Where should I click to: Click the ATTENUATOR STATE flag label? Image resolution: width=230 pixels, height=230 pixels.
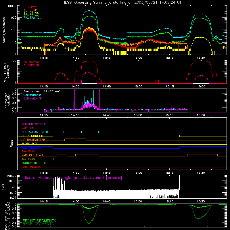(x=35, y=124)
